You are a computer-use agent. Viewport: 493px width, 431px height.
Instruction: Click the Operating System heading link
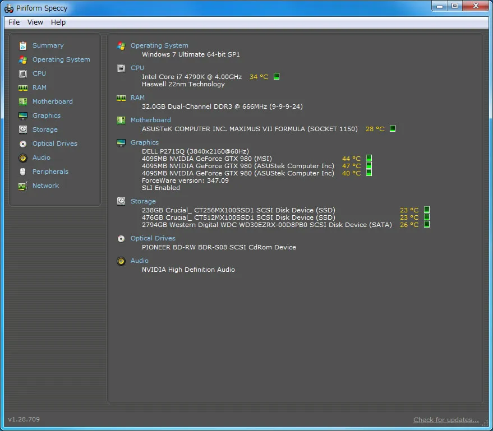coord(159,45)
